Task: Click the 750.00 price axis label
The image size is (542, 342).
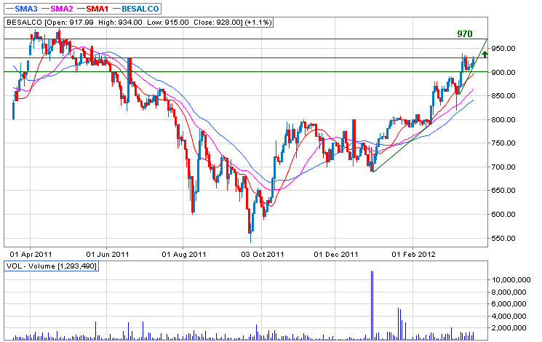Action: click(503, 143)
